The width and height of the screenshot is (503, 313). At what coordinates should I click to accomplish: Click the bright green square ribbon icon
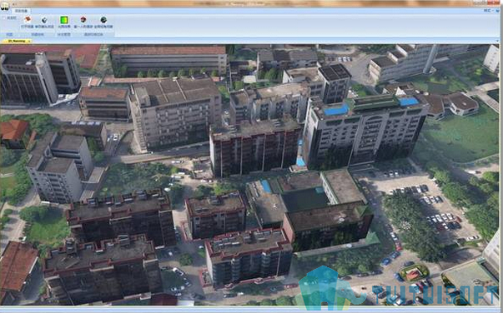click(x=64, y=20)
